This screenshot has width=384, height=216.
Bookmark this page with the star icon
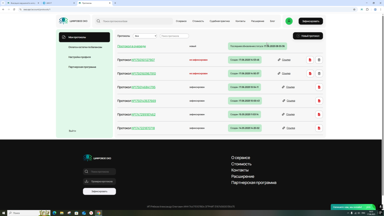(354, 9)
